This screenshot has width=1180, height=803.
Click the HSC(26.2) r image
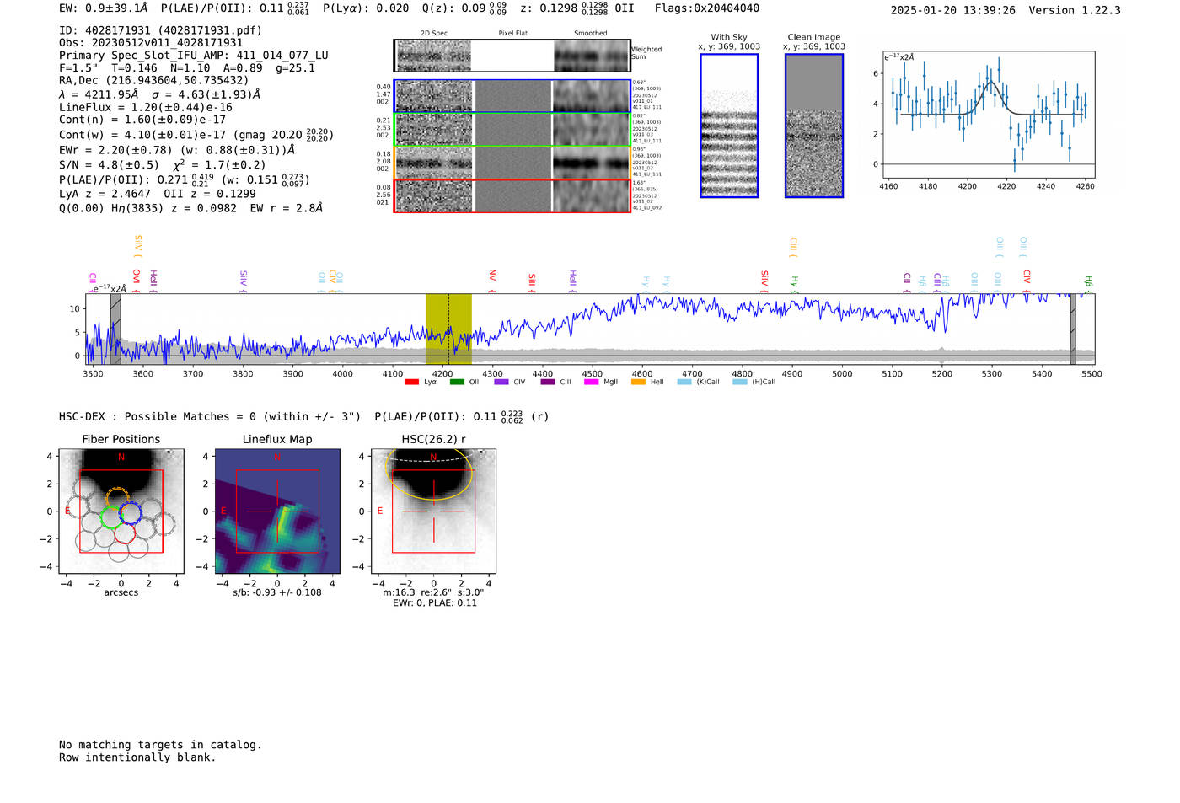pos(433,511)
